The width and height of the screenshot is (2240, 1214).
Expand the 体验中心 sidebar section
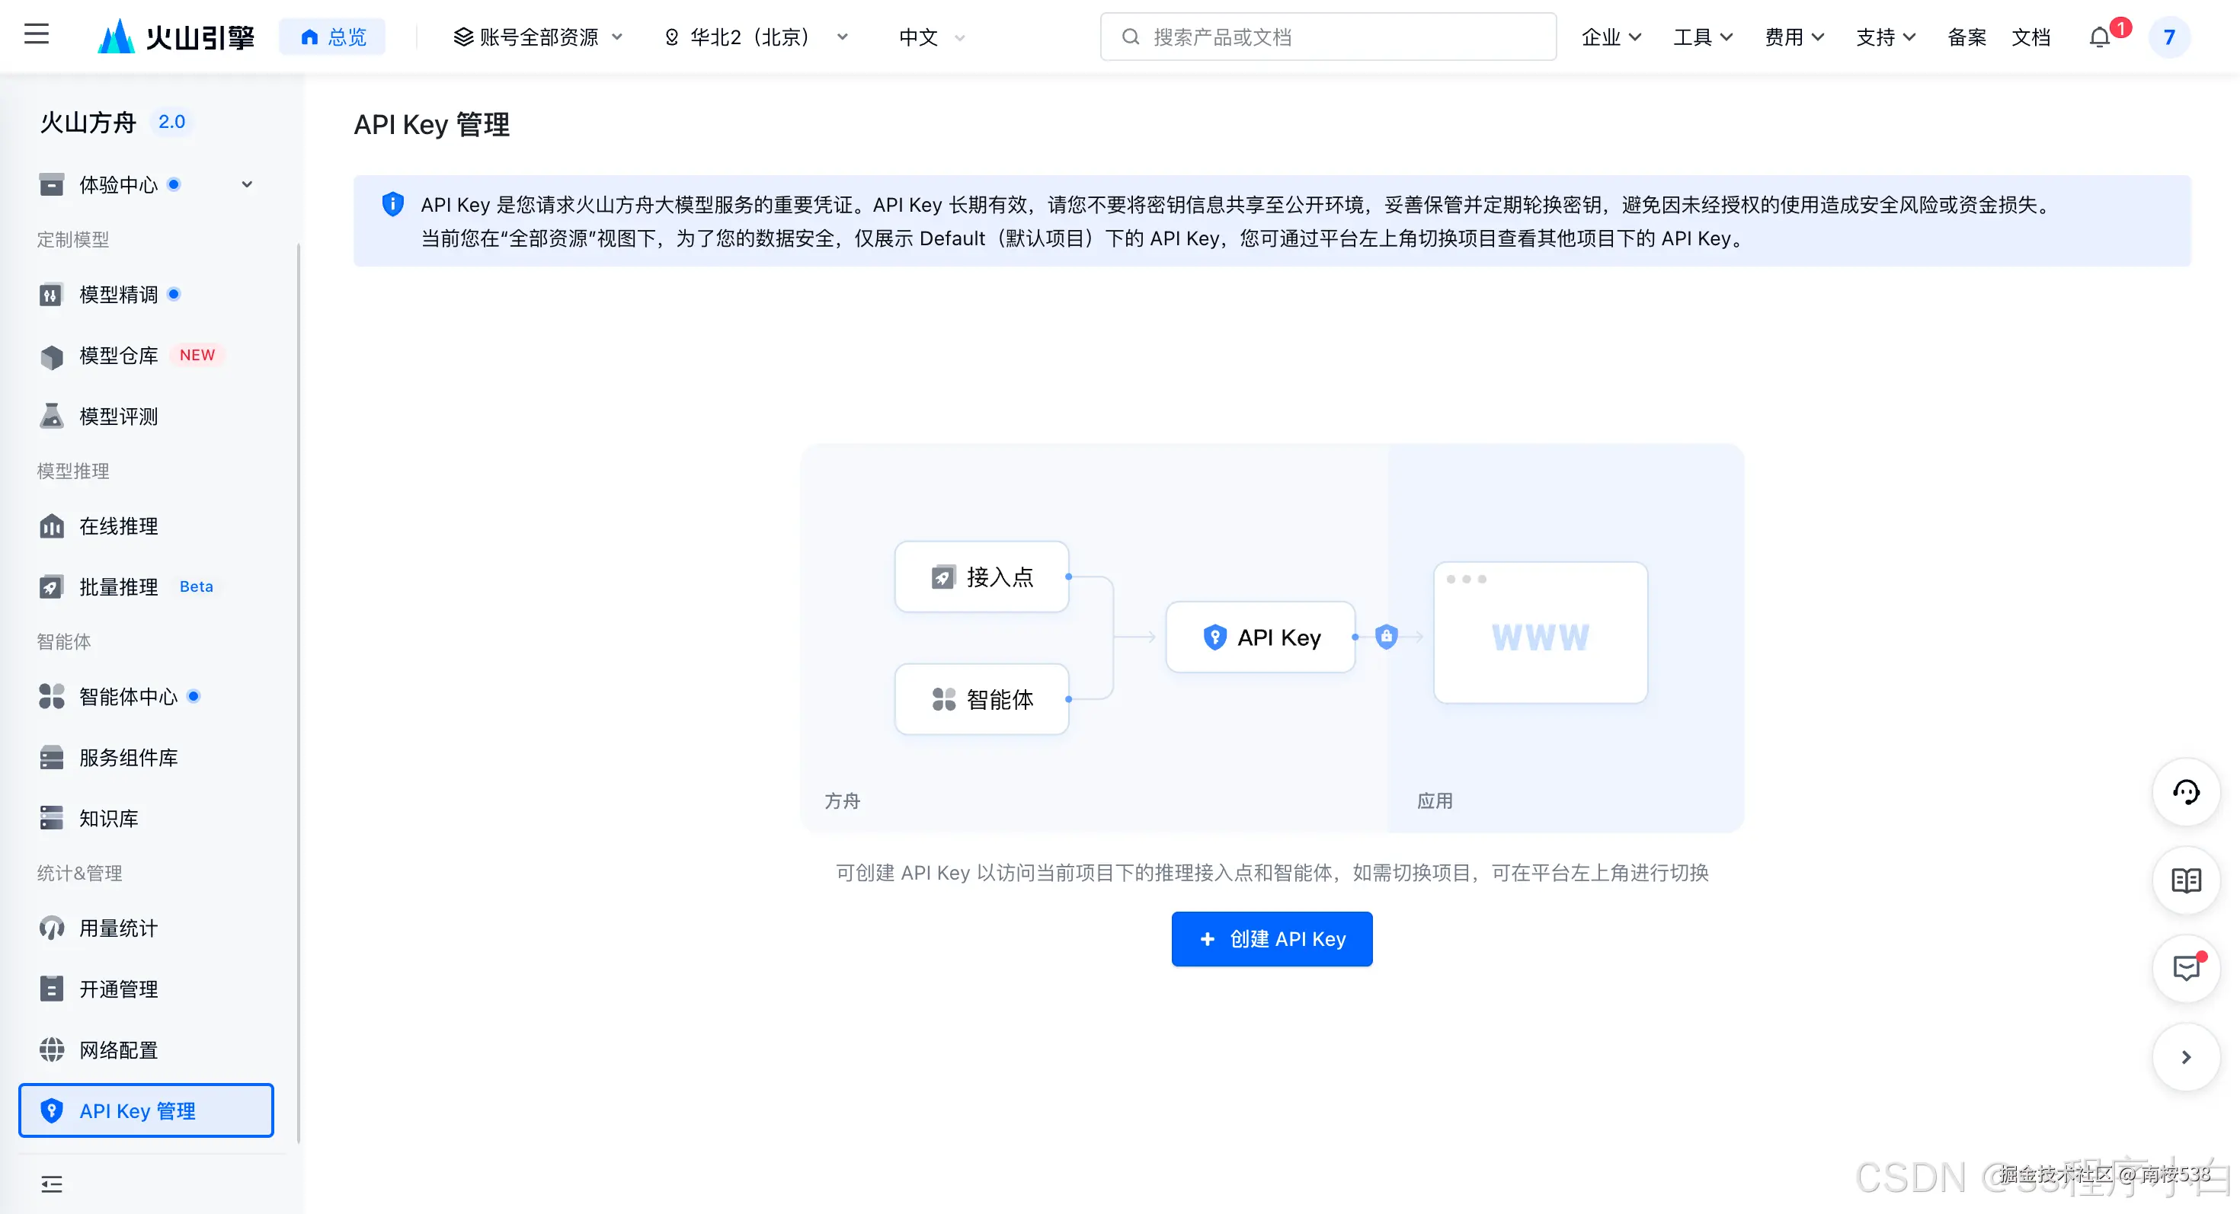point(247,184)
